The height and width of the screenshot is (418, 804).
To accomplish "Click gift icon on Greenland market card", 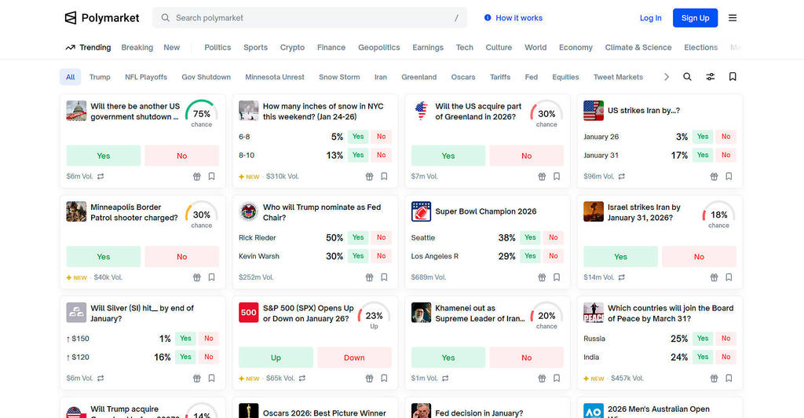I will tap(542, 177).
